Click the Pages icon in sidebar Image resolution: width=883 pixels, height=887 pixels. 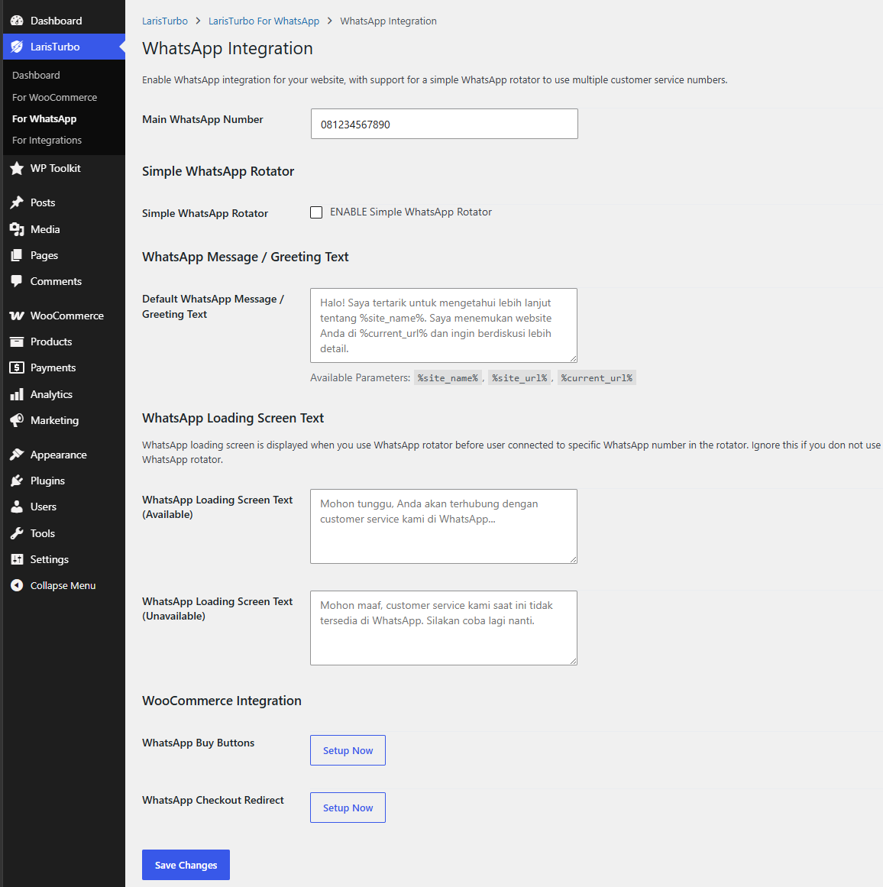(x=17, y=255)
